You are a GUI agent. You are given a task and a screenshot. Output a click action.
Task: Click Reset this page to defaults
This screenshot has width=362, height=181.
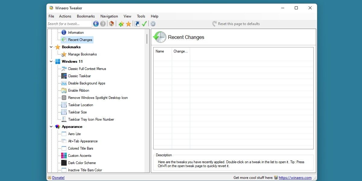[x=236, y=24]
